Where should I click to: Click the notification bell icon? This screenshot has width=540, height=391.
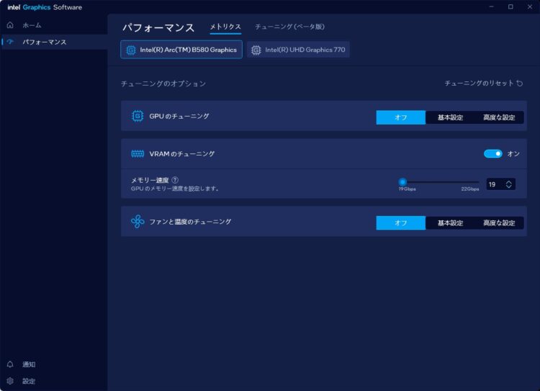10,364
